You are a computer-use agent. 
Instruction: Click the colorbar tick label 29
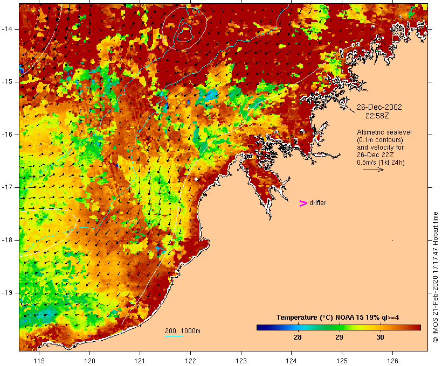(x=339, y=337)
